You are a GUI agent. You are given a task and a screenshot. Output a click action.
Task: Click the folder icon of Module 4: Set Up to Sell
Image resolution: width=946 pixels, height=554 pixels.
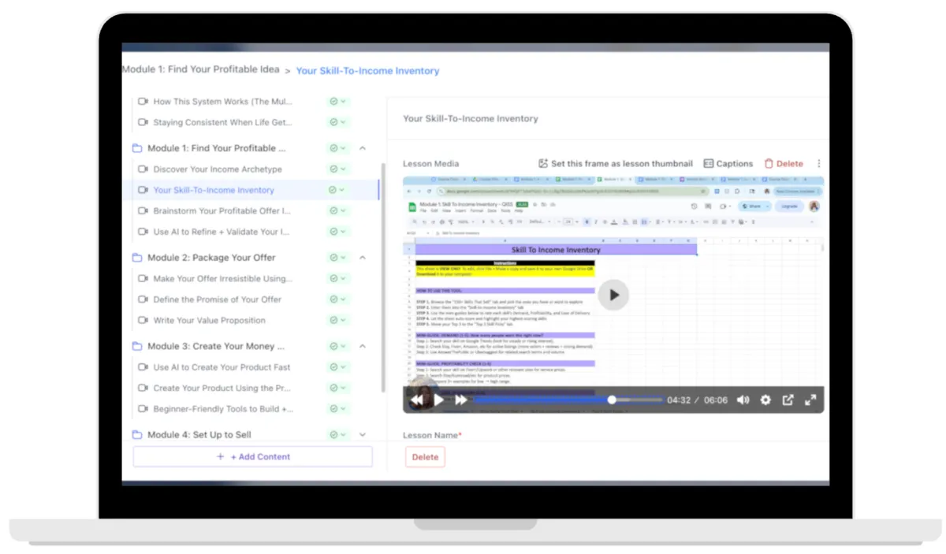coord(137,435)
